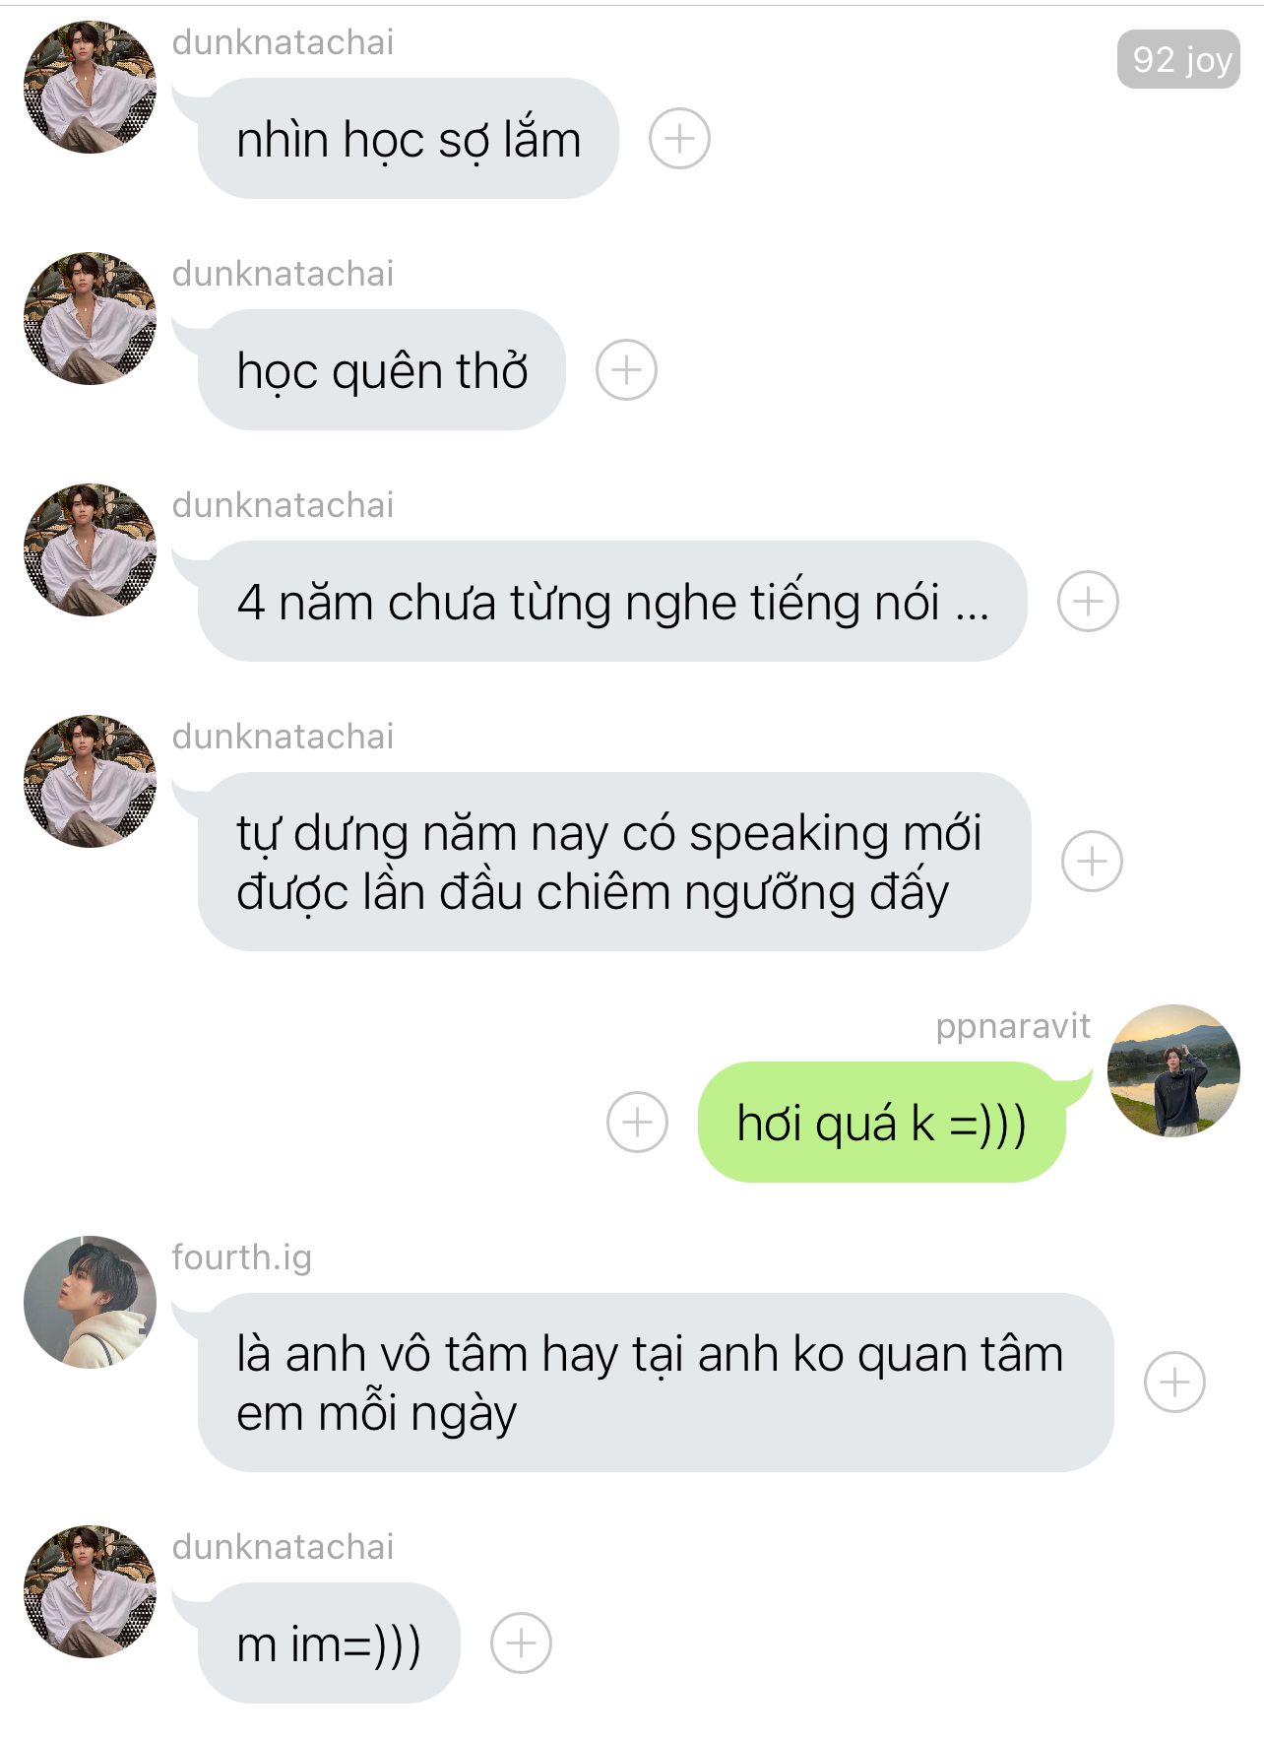Tap plus icon beside "m im=)))" message
This screenshot has width=1264, height=1739.
point(521,1642)
